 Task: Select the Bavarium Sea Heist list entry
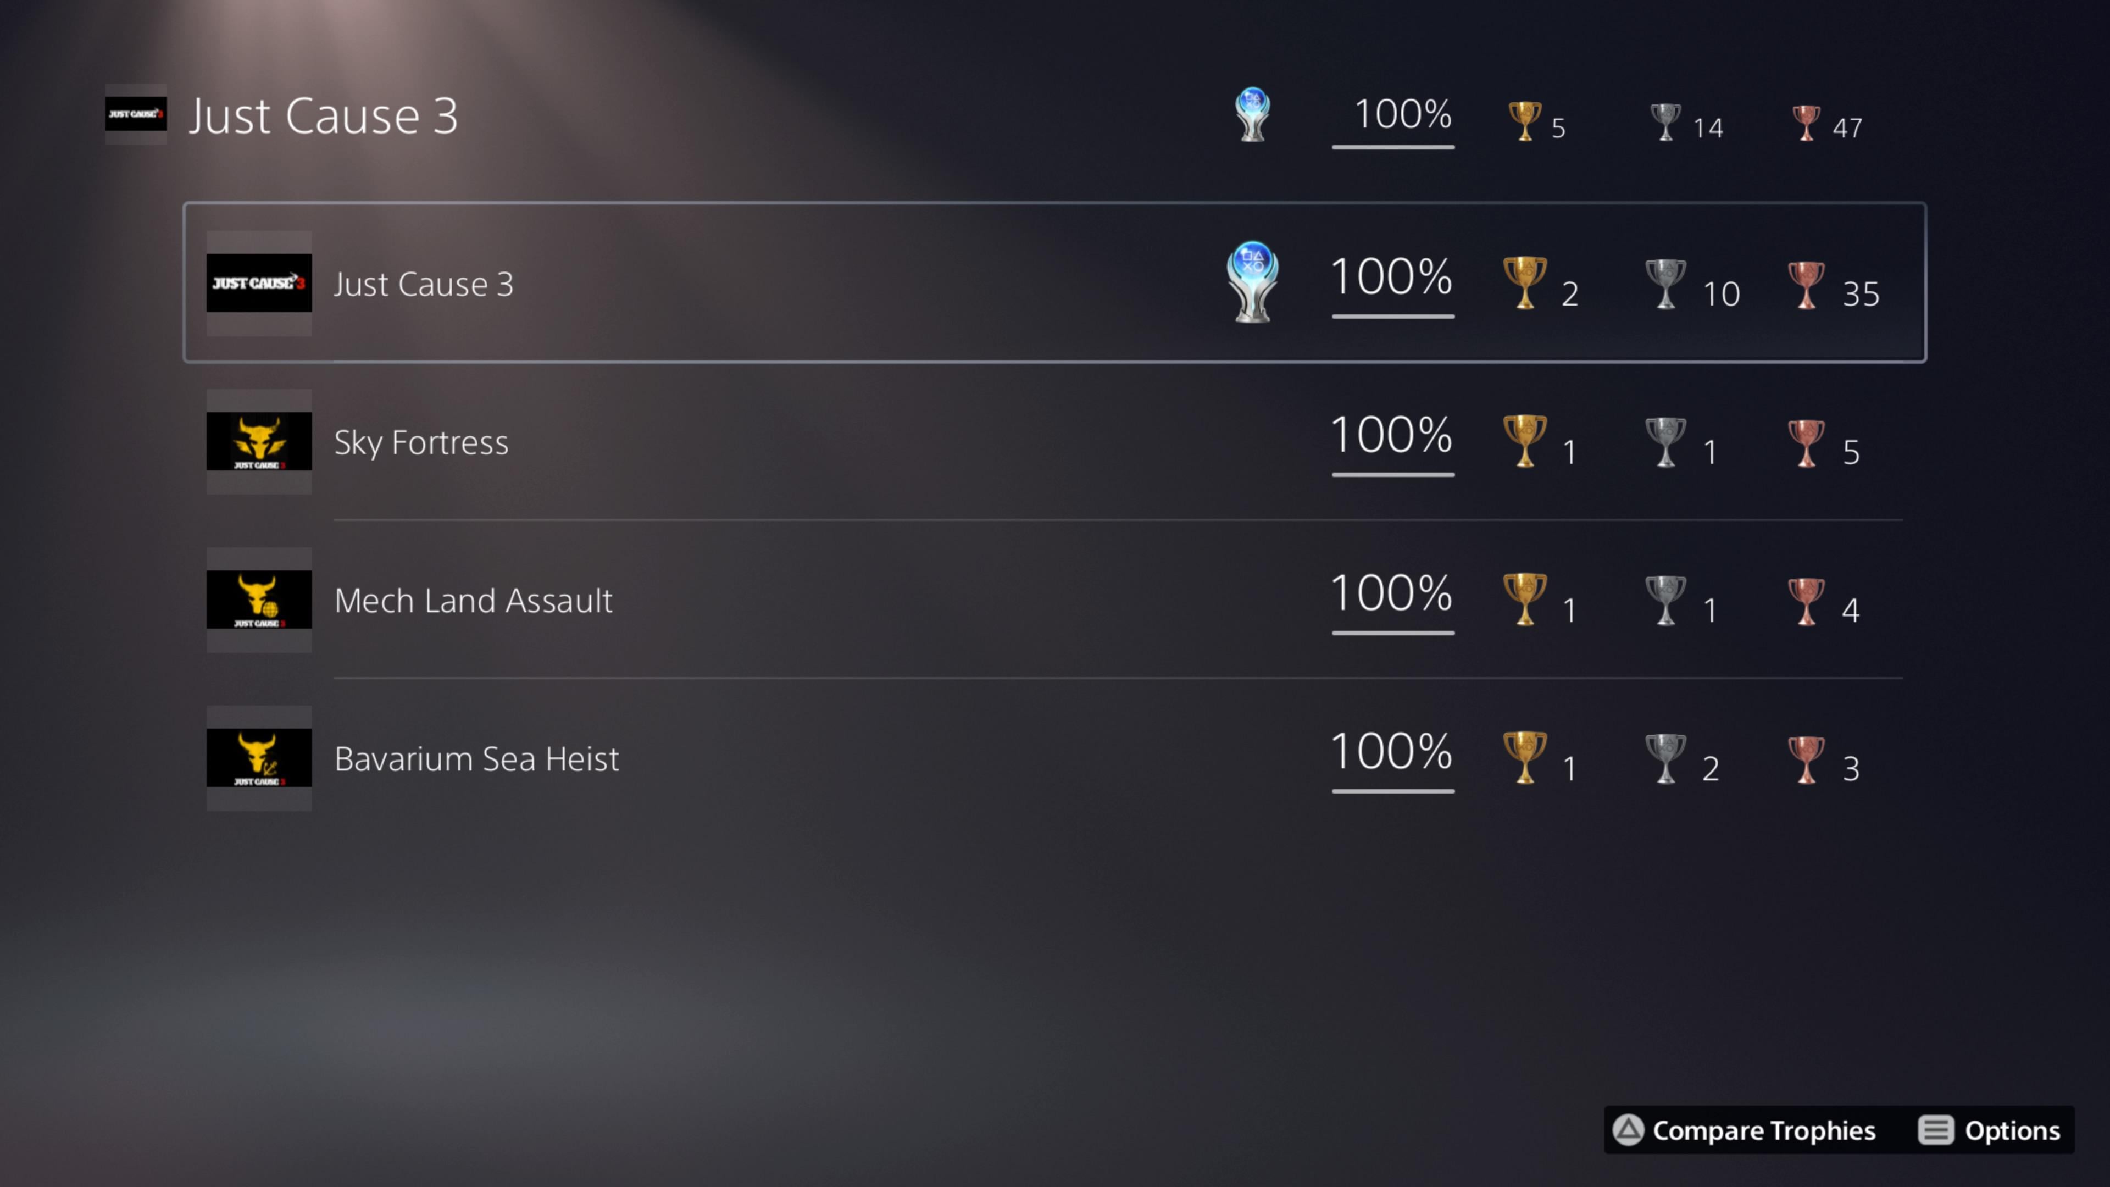476,758
